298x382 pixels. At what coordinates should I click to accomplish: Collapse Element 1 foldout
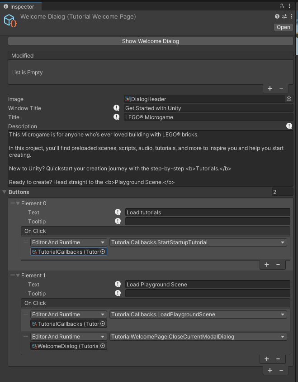tap(18, 276)
